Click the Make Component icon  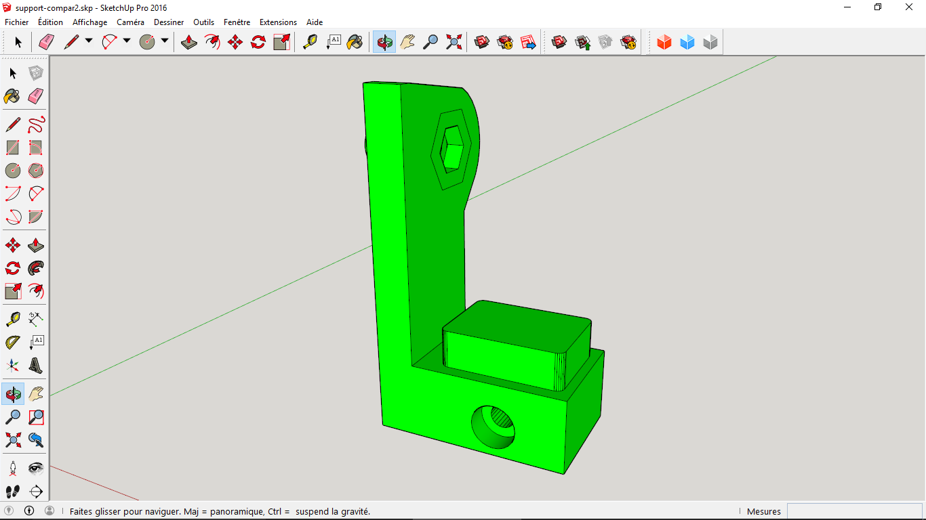[36, 73]
